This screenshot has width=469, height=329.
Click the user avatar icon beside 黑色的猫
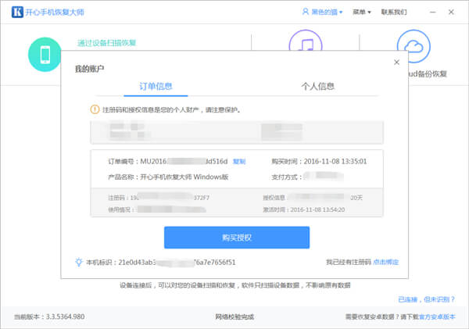tap(306, 12)
